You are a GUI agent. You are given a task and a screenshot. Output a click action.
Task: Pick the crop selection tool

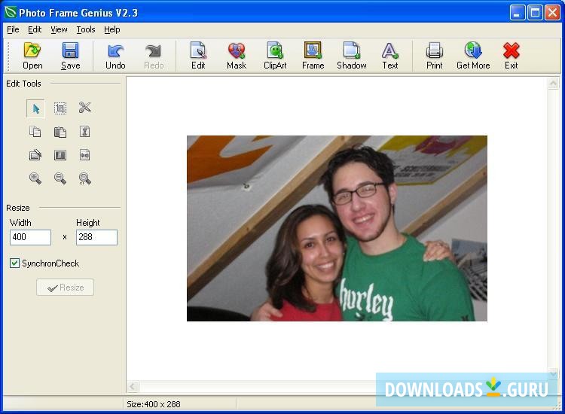coord(60,108)
